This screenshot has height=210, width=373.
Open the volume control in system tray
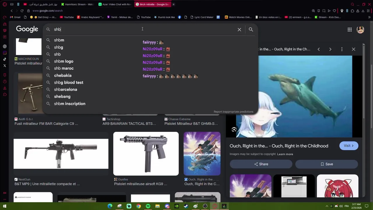tap(341, 206)
